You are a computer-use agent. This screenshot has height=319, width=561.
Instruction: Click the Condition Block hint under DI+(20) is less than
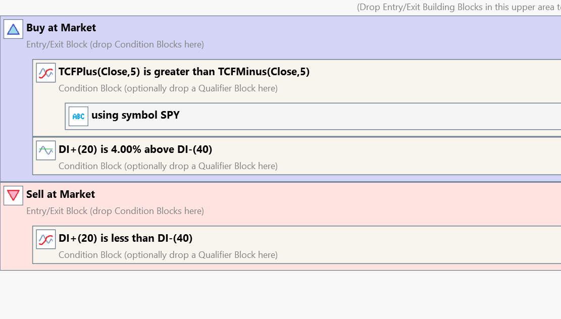coord(168,255)
